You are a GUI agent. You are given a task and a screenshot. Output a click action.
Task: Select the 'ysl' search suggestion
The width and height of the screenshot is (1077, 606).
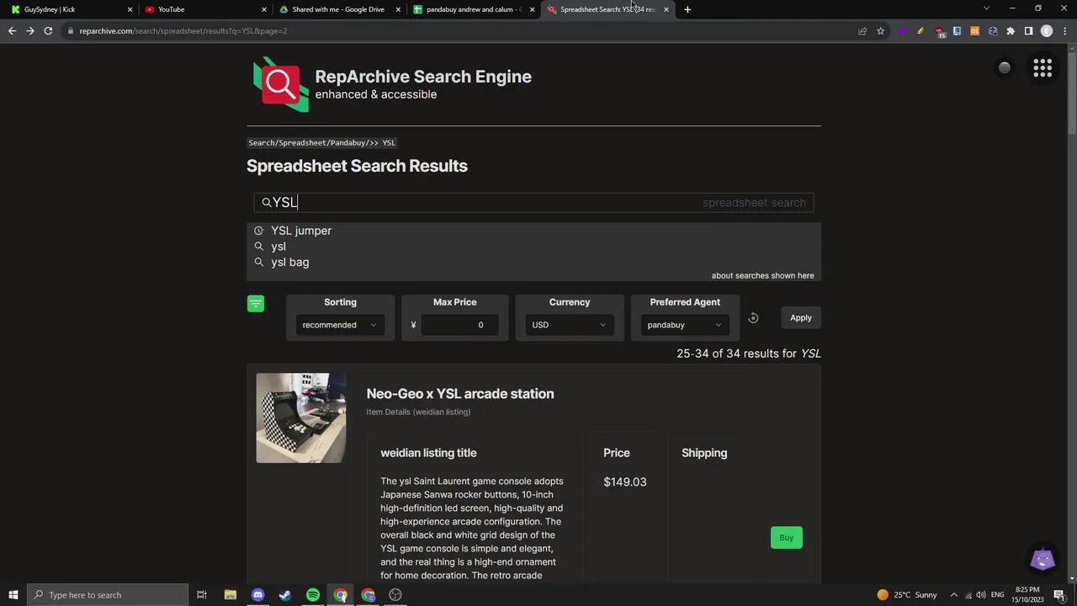pos(279,247)
